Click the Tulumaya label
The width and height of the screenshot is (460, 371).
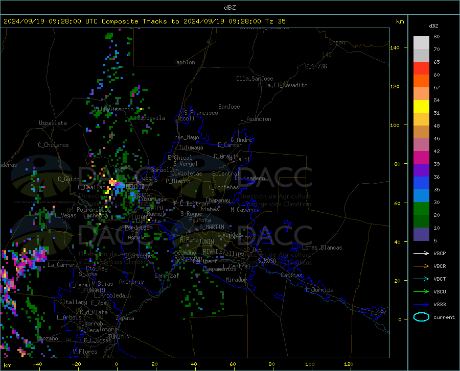coord(191,147)
